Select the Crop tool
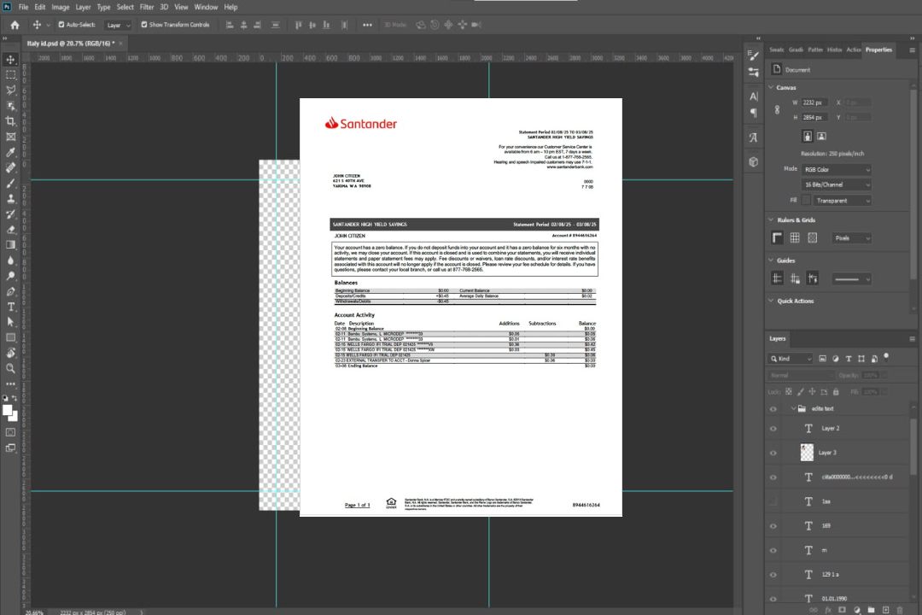 pyautogui.click(x=10, y=121)
